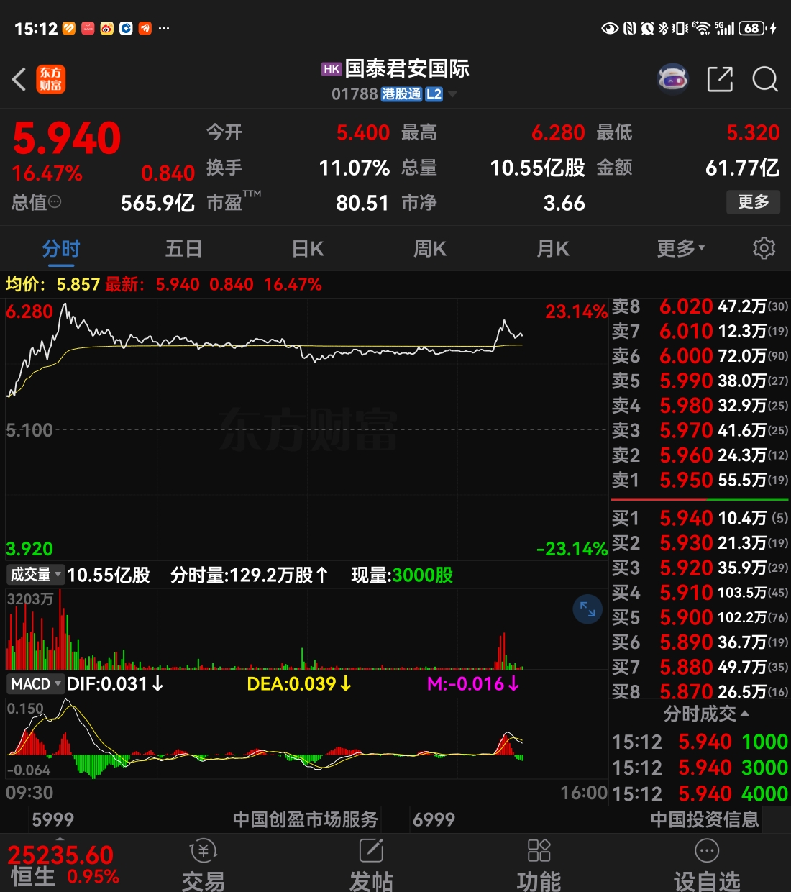Tap the volume bar chart
Screen dimensions: 791x892
pyautogui.click(x=306, y=629)
